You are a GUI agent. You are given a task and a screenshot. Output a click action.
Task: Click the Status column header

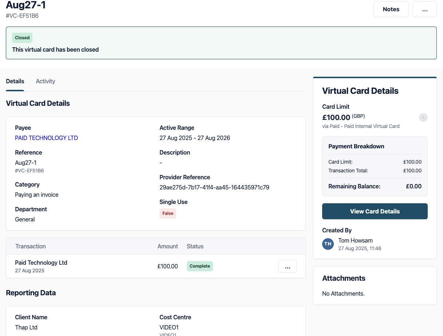click(x=195, y=246)
